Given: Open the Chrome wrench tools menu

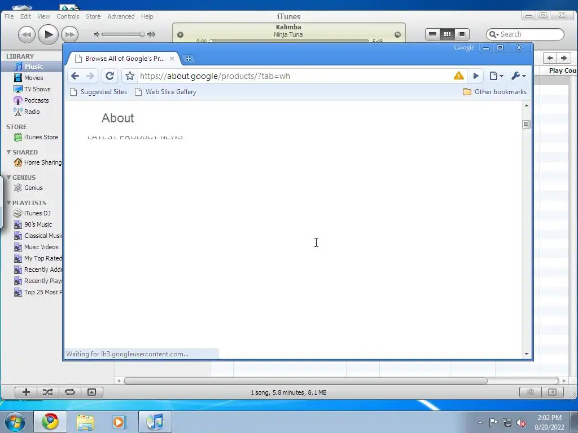Looking at the screenshot, I should tap(518, 76).
